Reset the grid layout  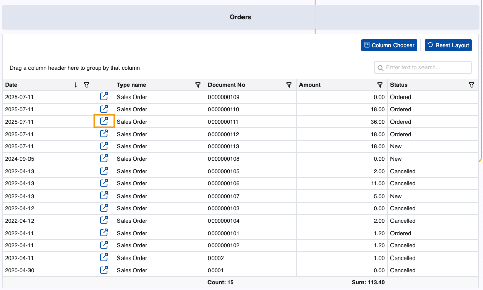coord(448,45)
